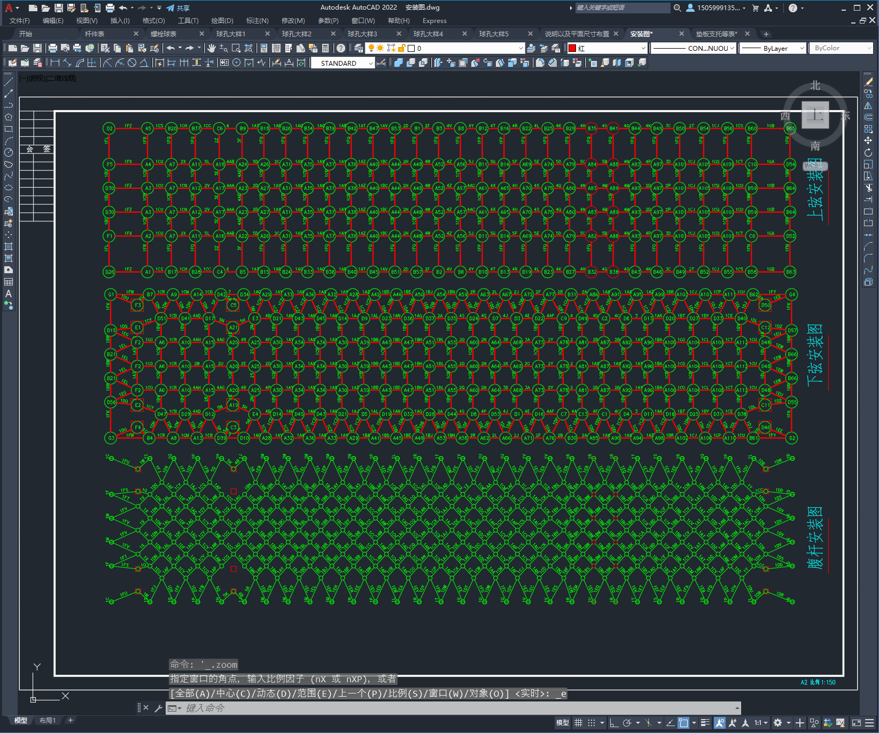
Task: Toggle lineweight display in status bar
Action: pyautogui.click(x=705, y=723)
